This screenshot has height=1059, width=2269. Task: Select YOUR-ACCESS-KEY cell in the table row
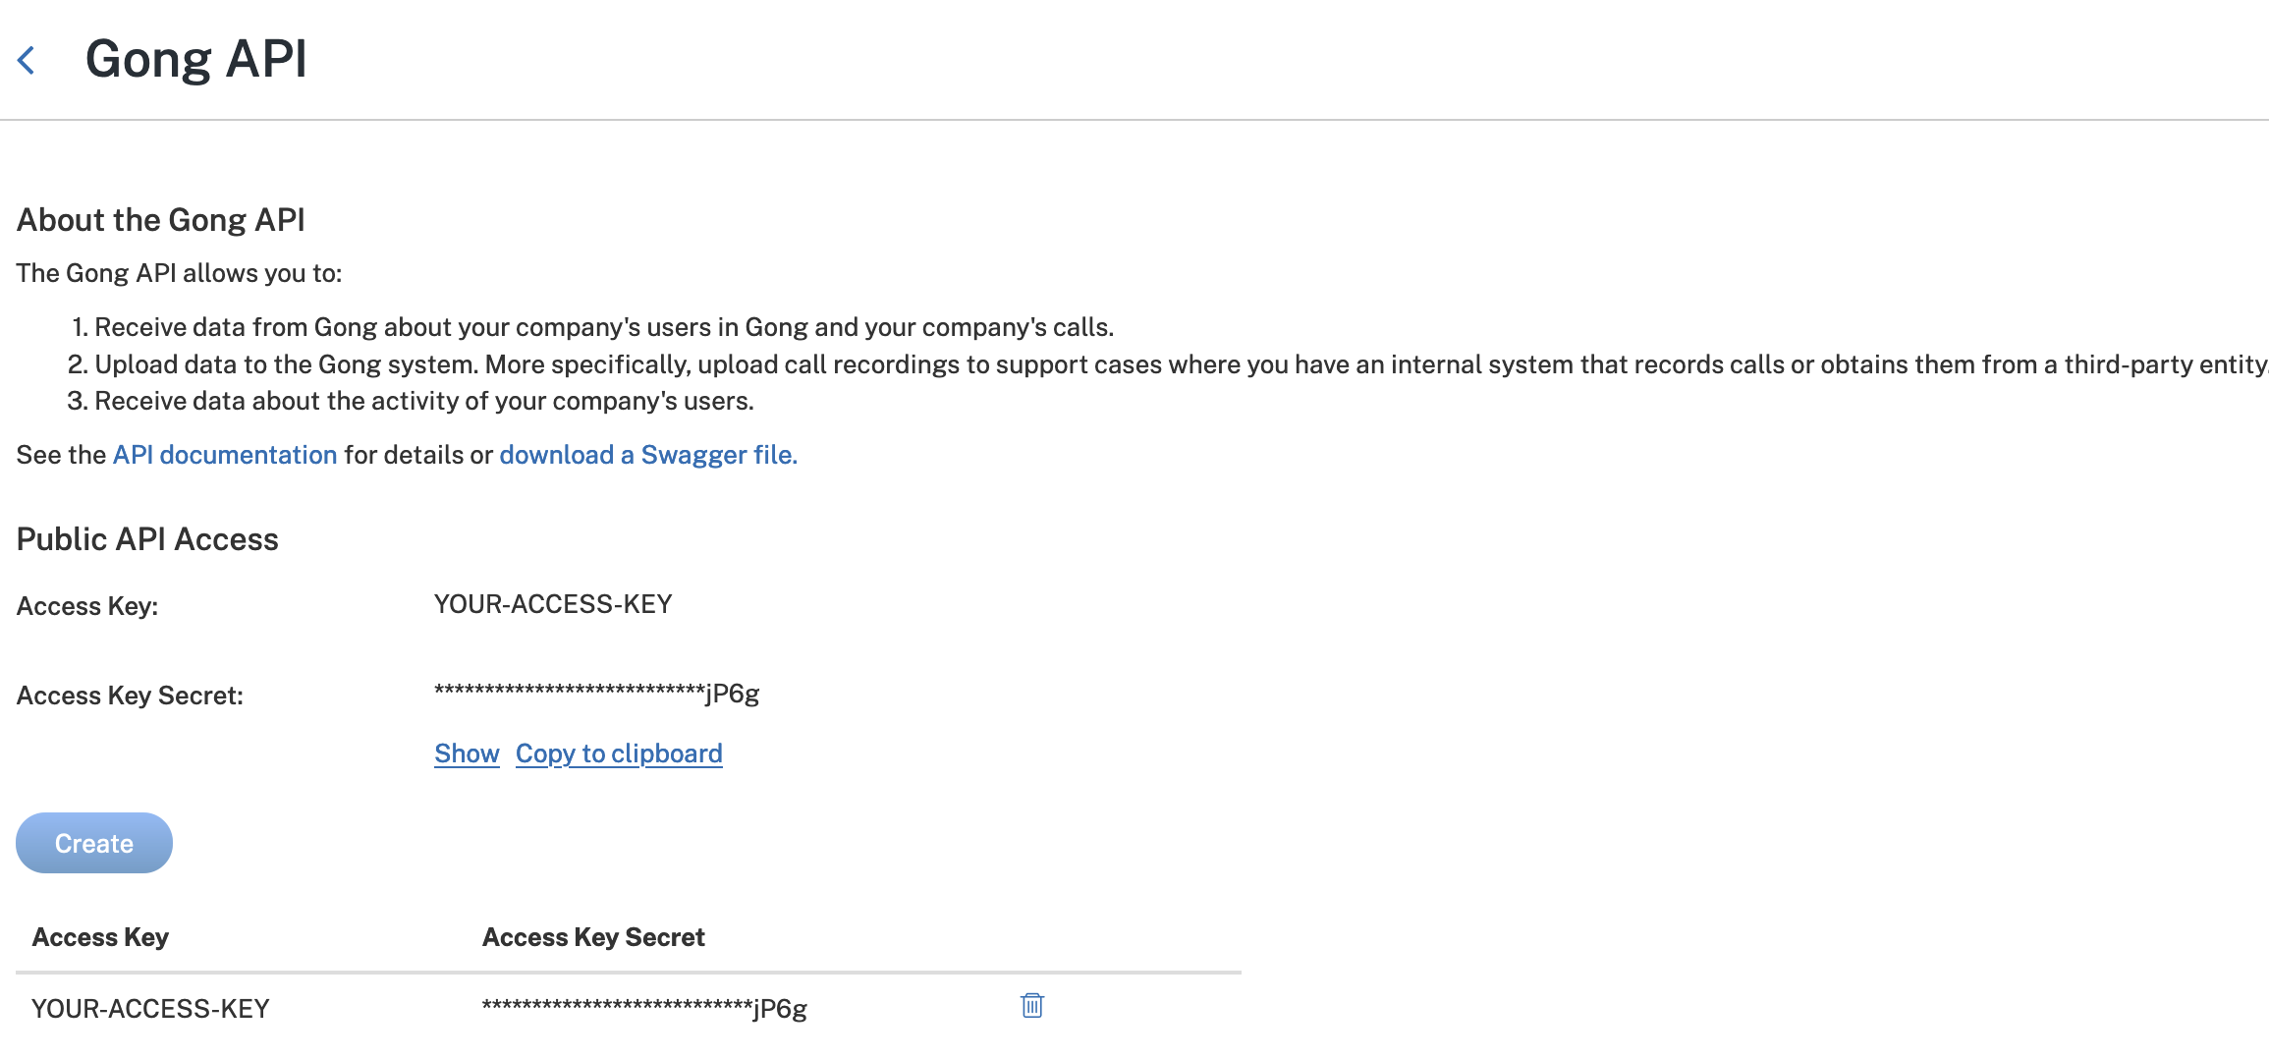coord(150,1009)
